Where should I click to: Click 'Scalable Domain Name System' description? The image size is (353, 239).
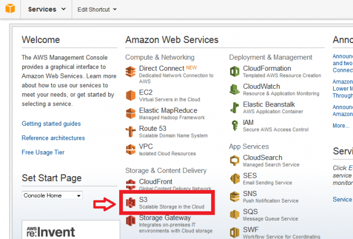173,136
